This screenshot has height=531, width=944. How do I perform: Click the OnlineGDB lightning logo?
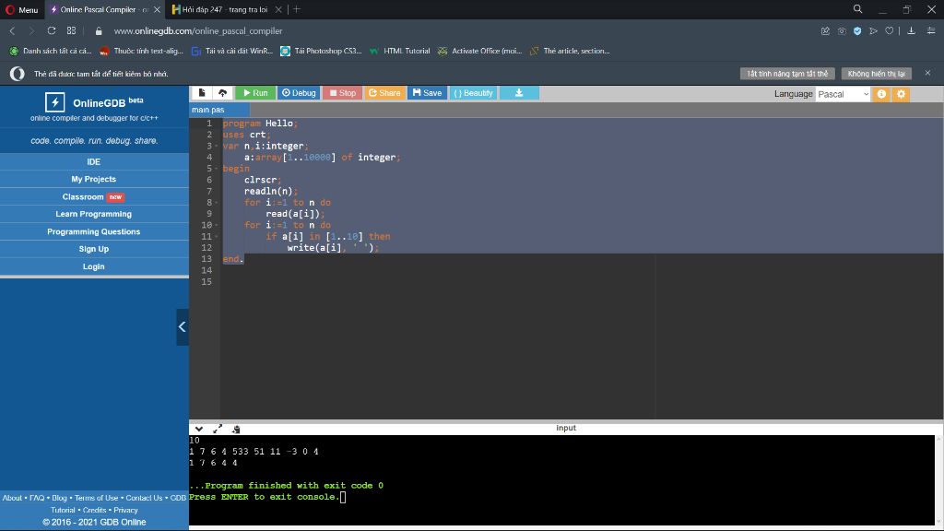tap(54, 101)
